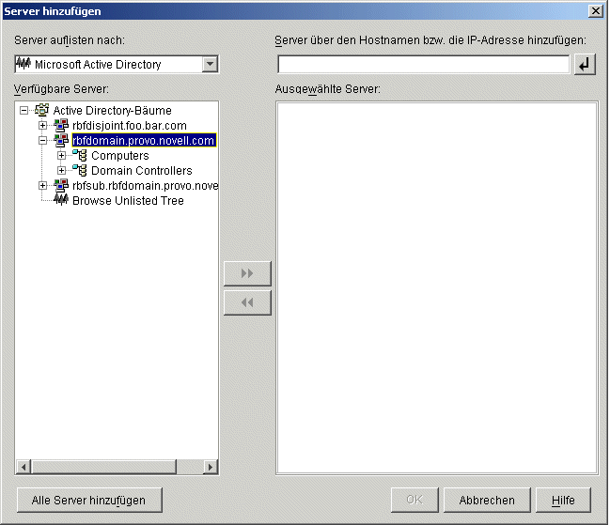Image resolution: width=610 pixels, height=525 pixels.
Task: Expand the rbfsub.rbfdomain.provo node
Action: pos(43,186)
